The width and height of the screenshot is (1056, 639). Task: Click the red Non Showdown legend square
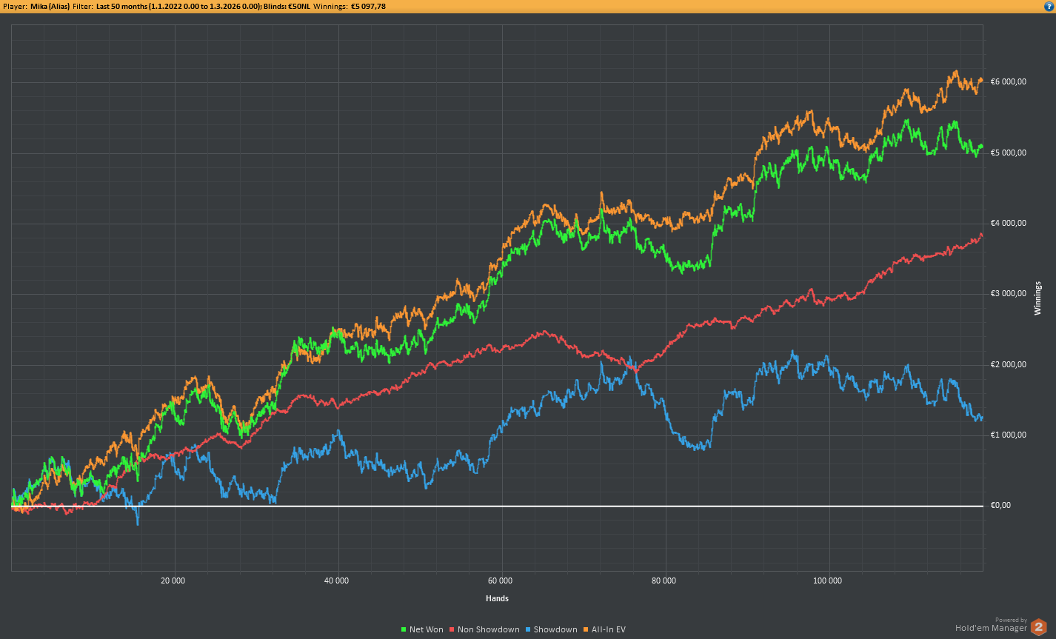[452, 630]
